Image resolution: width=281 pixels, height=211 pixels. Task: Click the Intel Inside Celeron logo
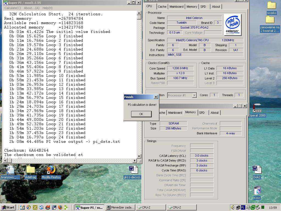point(232,24)
